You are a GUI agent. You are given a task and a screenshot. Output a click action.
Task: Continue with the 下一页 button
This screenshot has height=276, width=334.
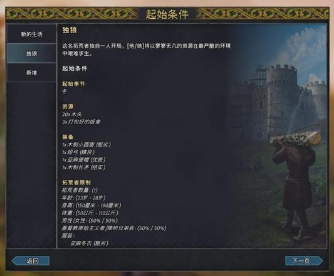click(x=304, y=261)
